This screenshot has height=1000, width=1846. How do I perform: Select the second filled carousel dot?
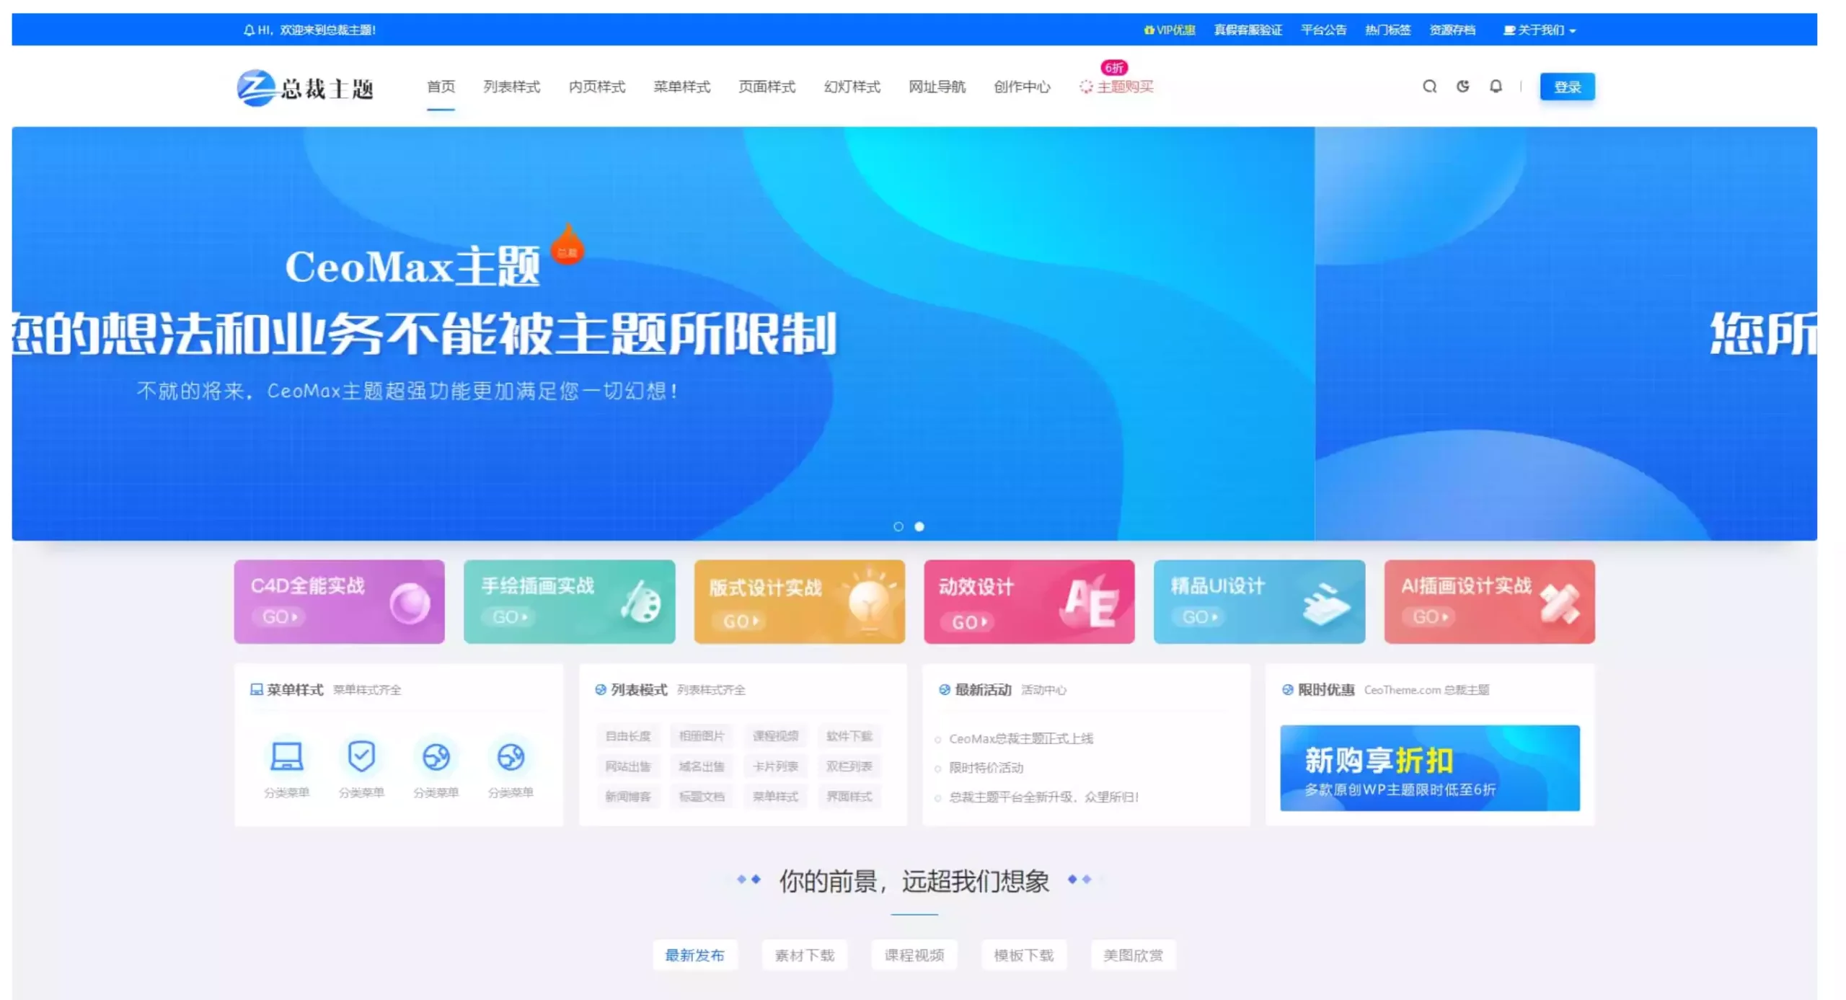[919, 526]
